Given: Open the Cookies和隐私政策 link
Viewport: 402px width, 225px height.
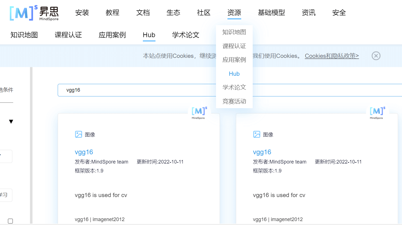Looking at the screenshot, I should coord(332,56).
